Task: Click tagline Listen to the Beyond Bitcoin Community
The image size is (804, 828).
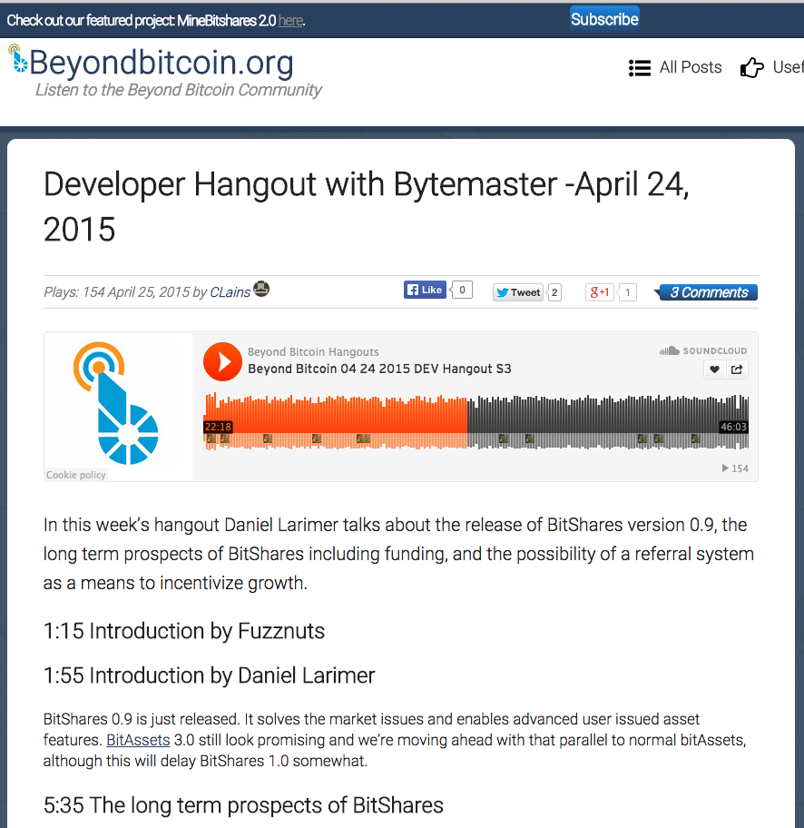Action: pos(179,90)
